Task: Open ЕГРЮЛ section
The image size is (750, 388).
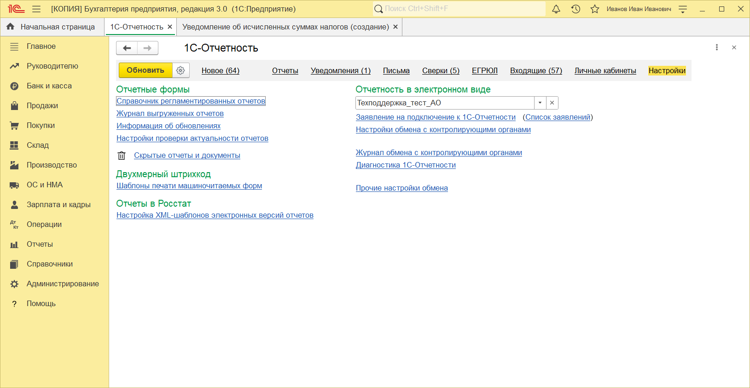Action: click(x=485, y=71)
